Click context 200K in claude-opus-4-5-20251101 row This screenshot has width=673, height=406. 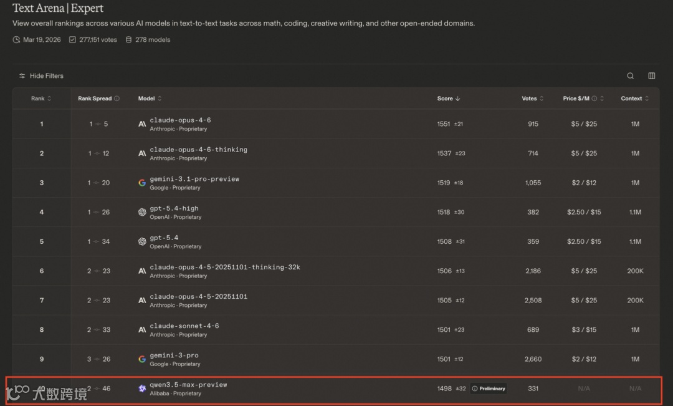coord(635,301)
